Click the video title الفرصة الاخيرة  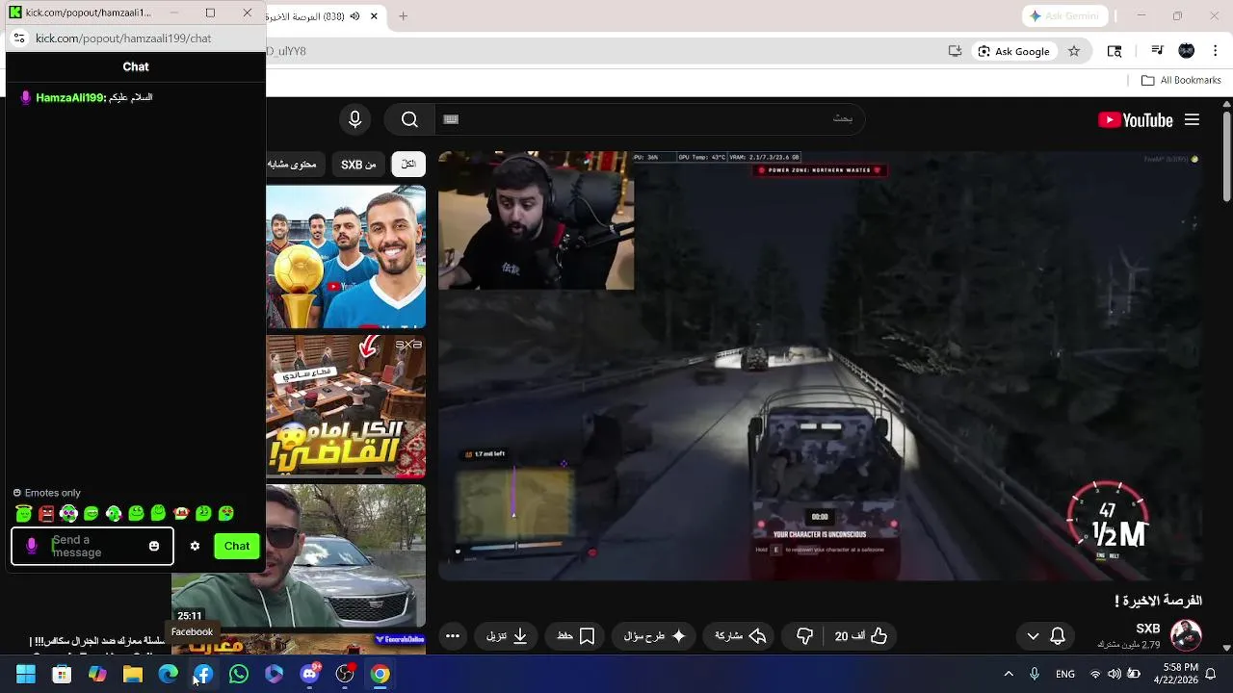pos(1159,601)
